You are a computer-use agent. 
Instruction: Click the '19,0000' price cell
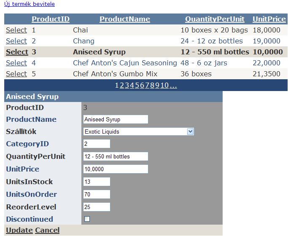[266, 41]
